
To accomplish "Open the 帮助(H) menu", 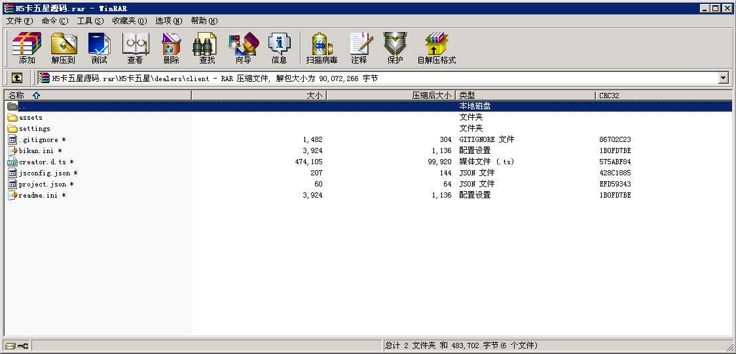I will [204, 21].
